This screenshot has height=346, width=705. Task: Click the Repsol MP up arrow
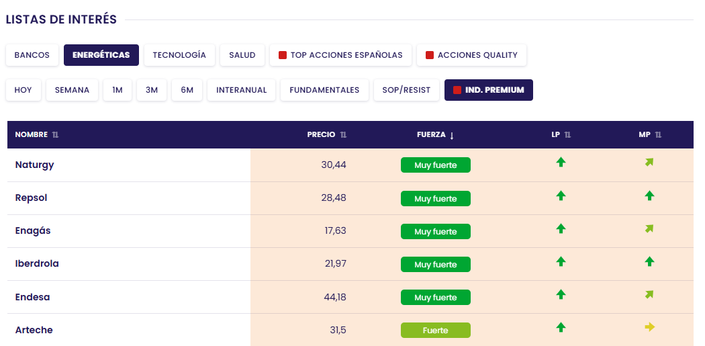tap(649, 196)
